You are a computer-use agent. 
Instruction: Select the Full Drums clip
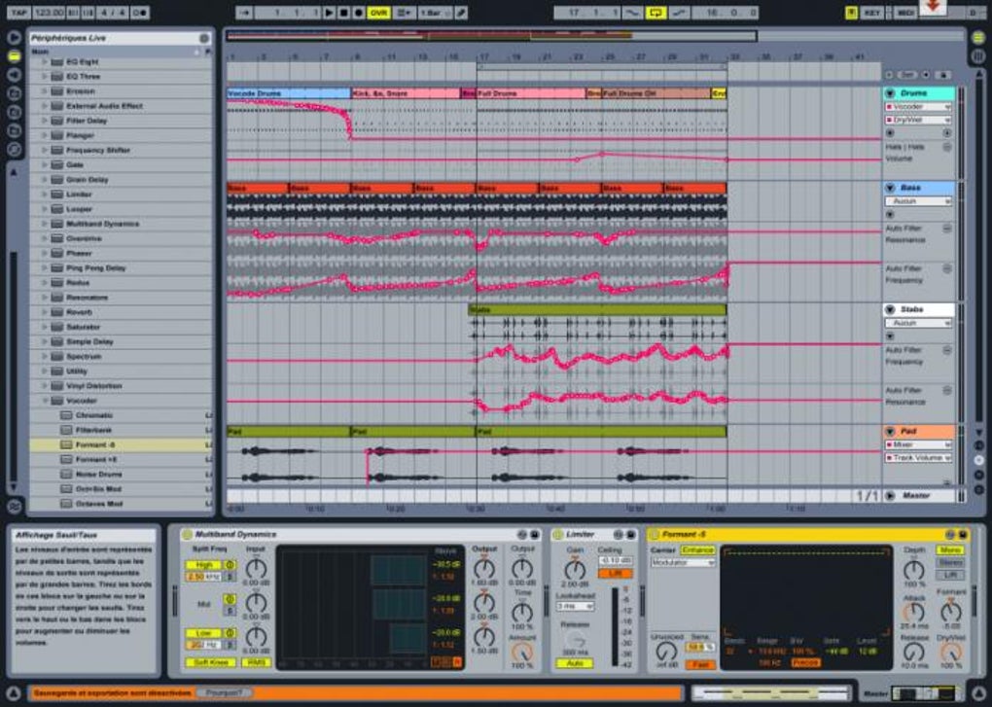[x=531, y=93]
